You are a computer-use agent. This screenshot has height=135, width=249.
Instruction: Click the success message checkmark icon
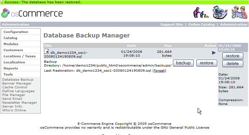pos(2,2)
